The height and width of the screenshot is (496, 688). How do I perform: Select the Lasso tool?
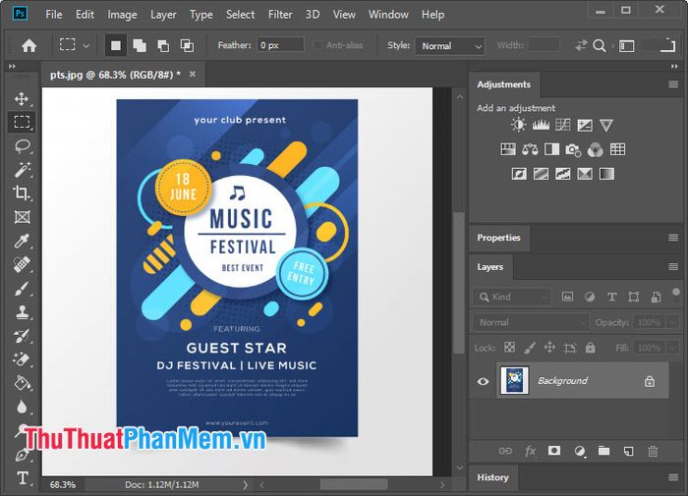click(x=22, y=146)
